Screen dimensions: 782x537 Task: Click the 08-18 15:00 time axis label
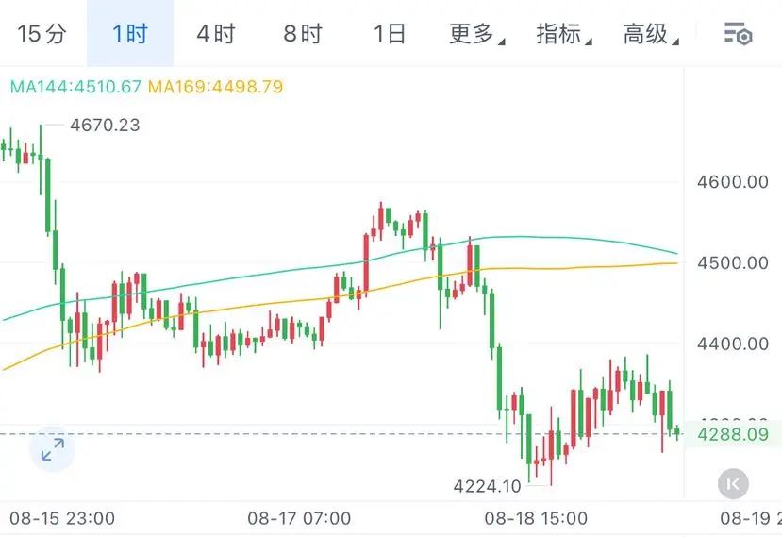click(x=536, y=518)
